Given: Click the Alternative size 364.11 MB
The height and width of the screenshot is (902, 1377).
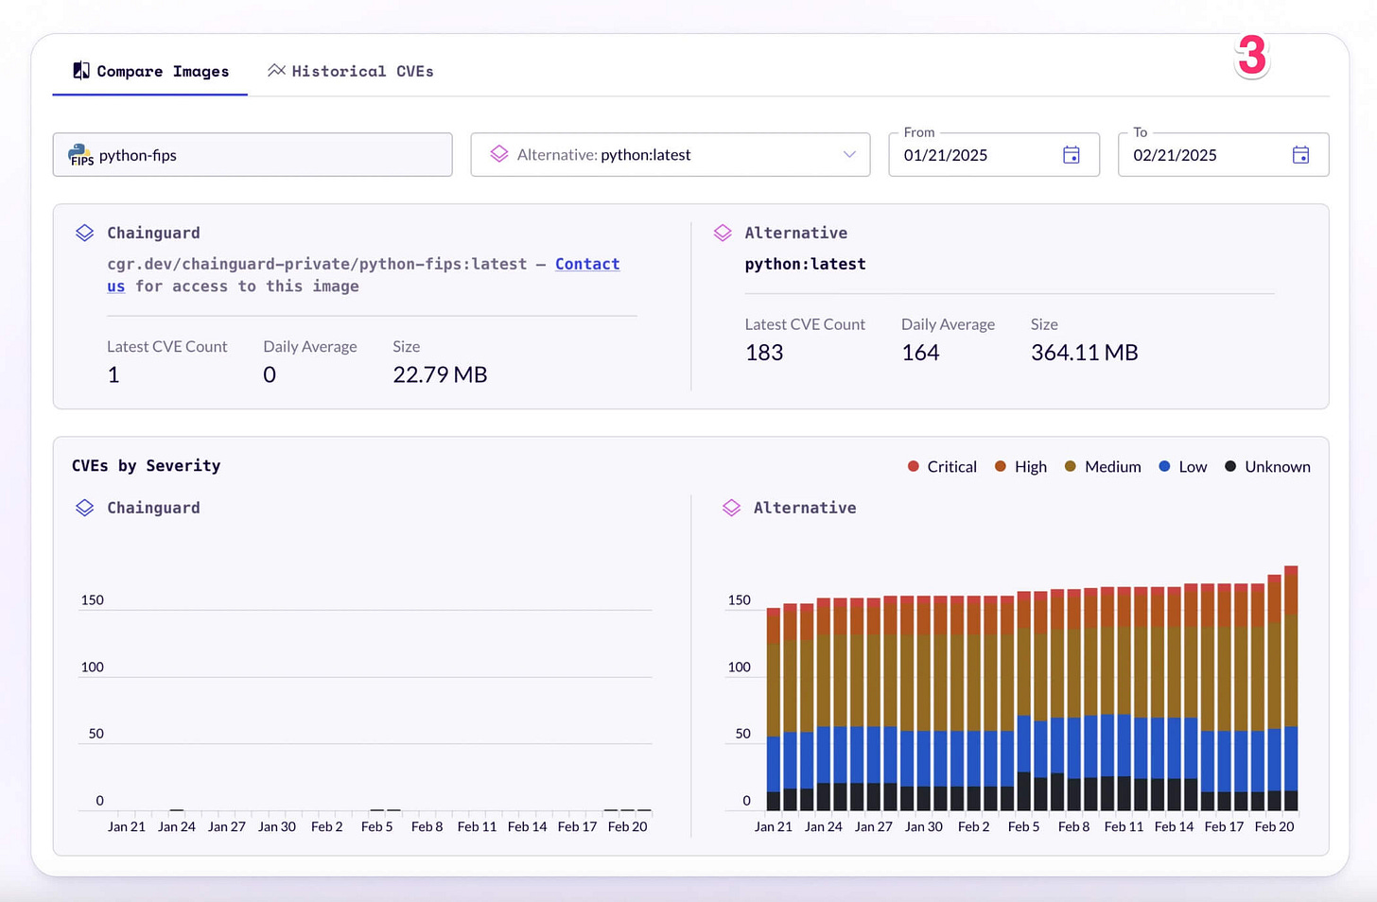Looking at the screenshot, I should 1085,353.
